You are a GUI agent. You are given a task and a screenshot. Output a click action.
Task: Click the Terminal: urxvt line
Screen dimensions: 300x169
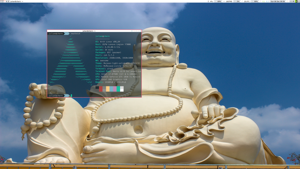coord(104,69)
